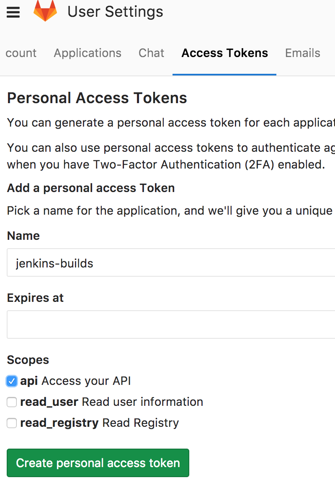The image size is (335, 483).
Task: Click the empty Expires at date field
Action: pos(171,325)
